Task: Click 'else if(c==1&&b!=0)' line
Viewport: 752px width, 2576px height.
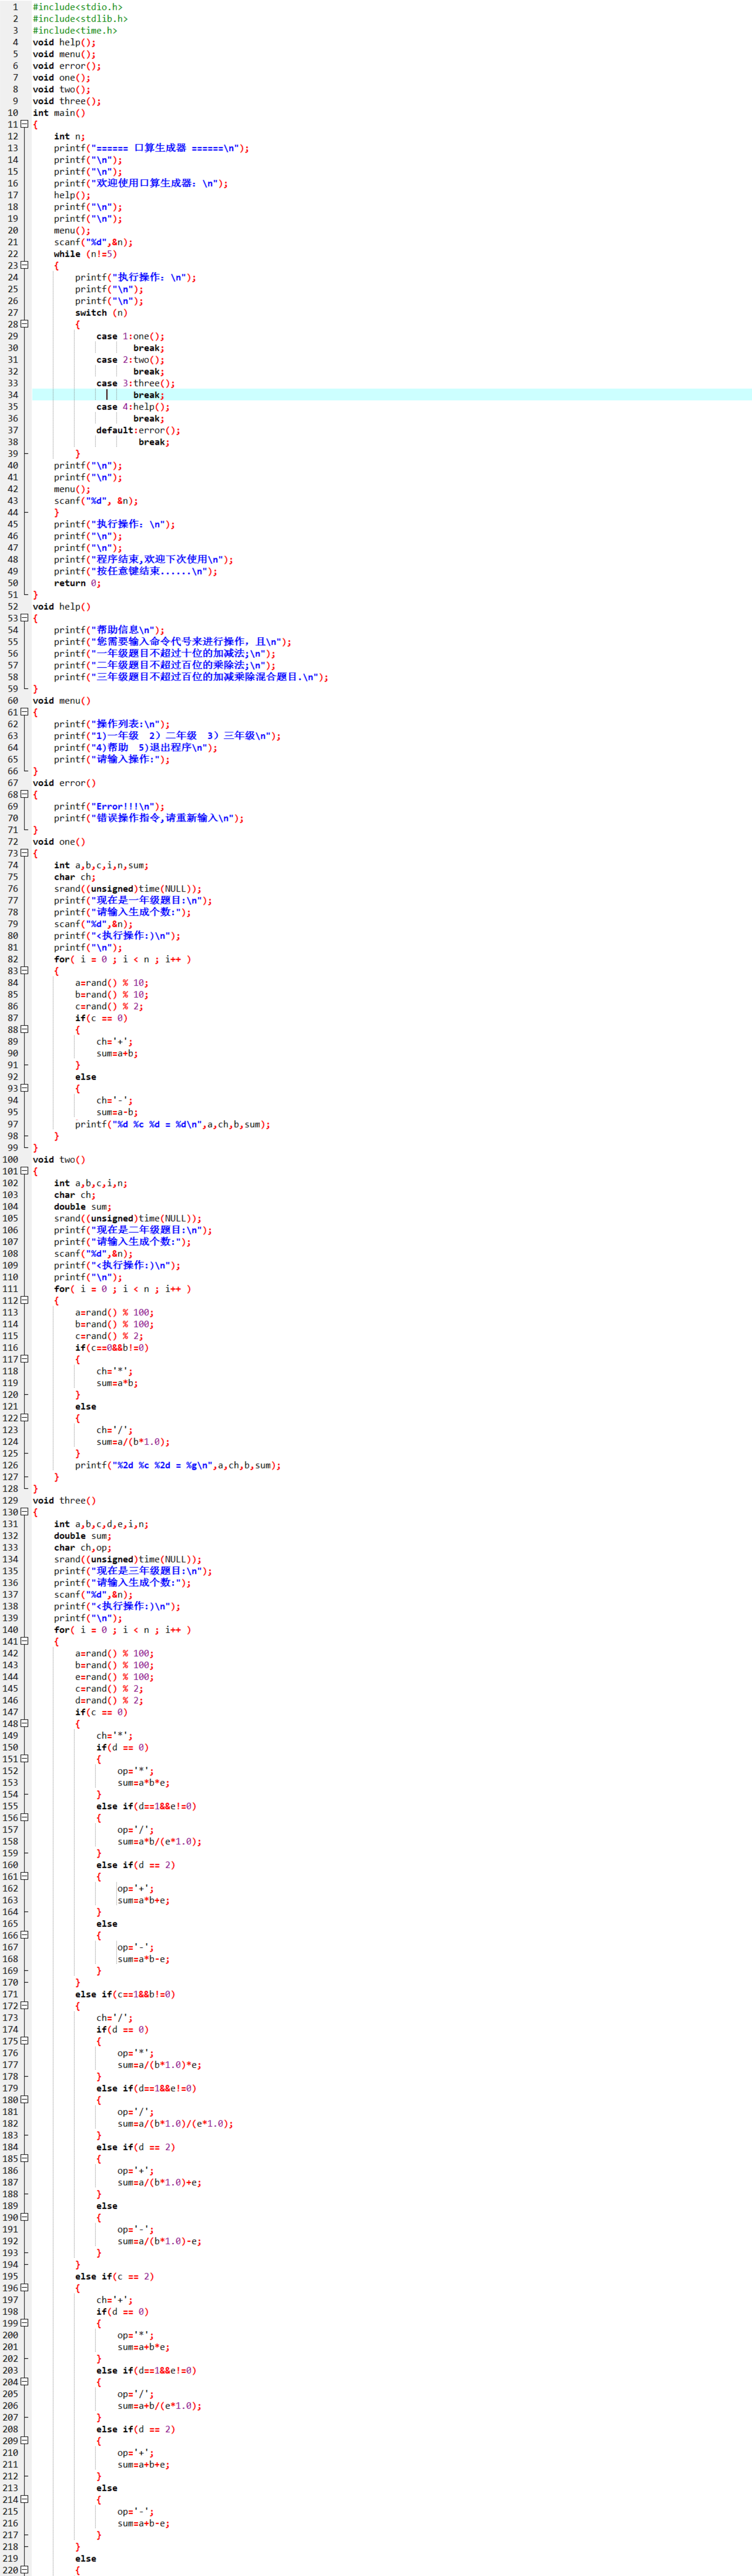Action: click(125, 1994)
